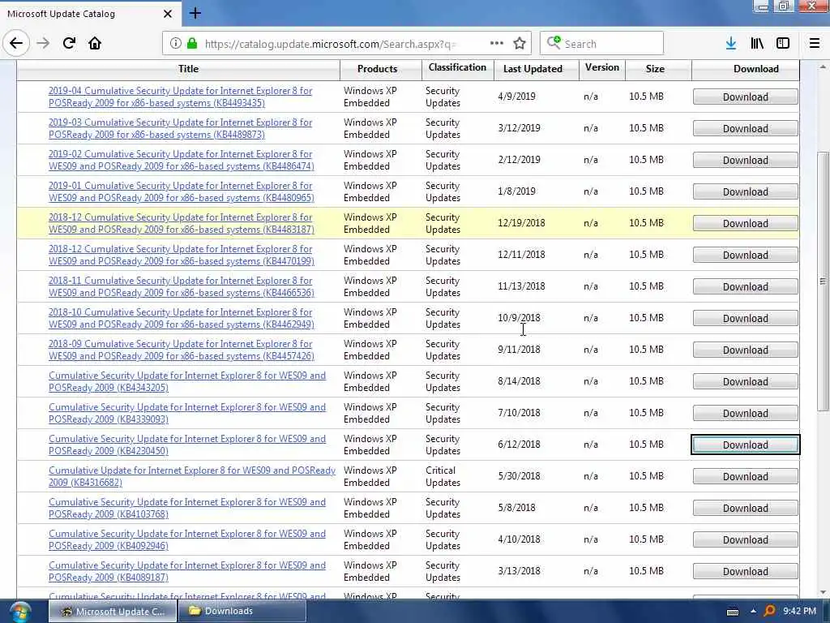This screenshot has height=623, width=830.
Task: Sort by the Size column header
Action: pyautogui.click(x=655, y=69)
